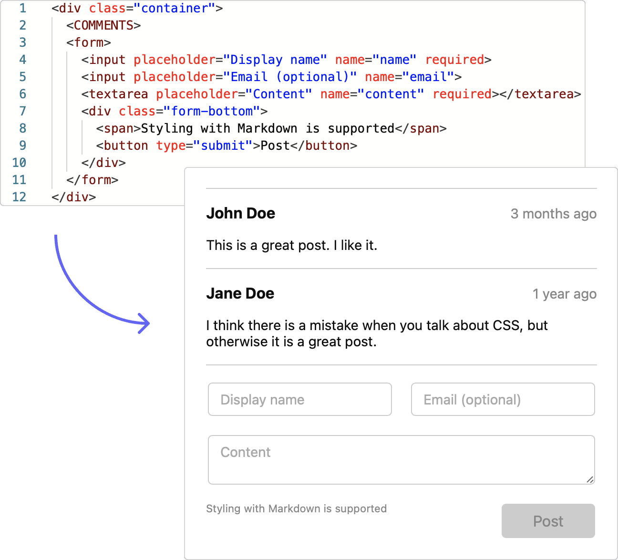Click the Email (optional) input code line
Screen dimensions: 618x560
pos(271,77)
